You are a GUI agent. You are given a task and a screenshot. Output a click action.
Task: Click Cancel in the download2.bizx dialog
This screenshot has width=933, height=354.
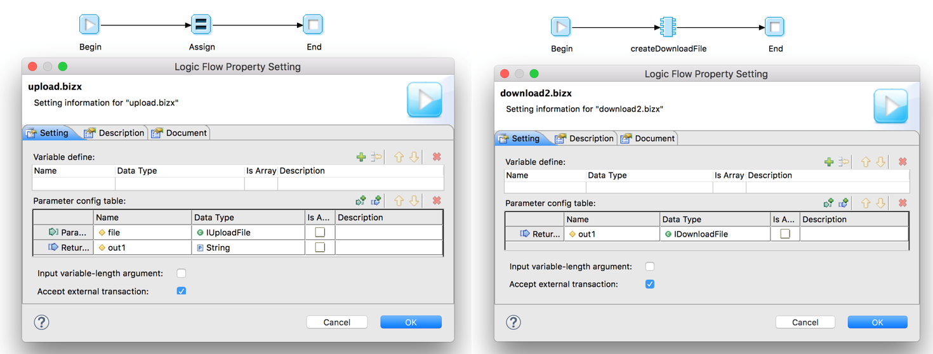pyautogui.click(x=805, y=322)
